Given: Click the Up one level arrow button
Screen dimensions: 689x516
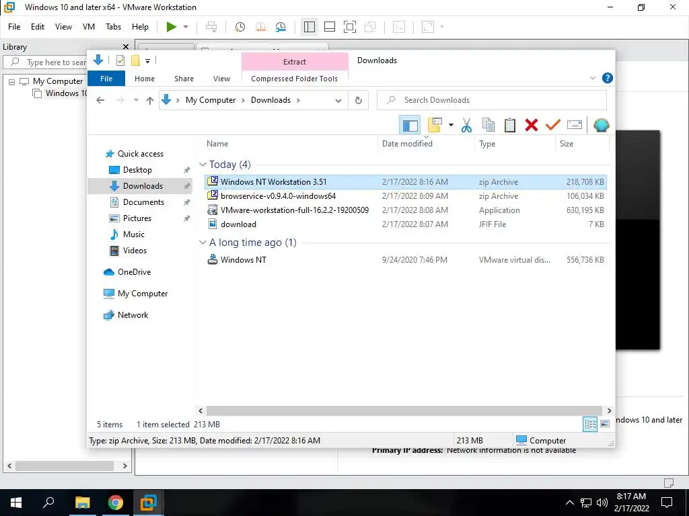Looking at the screenshot, I should 150,100.
